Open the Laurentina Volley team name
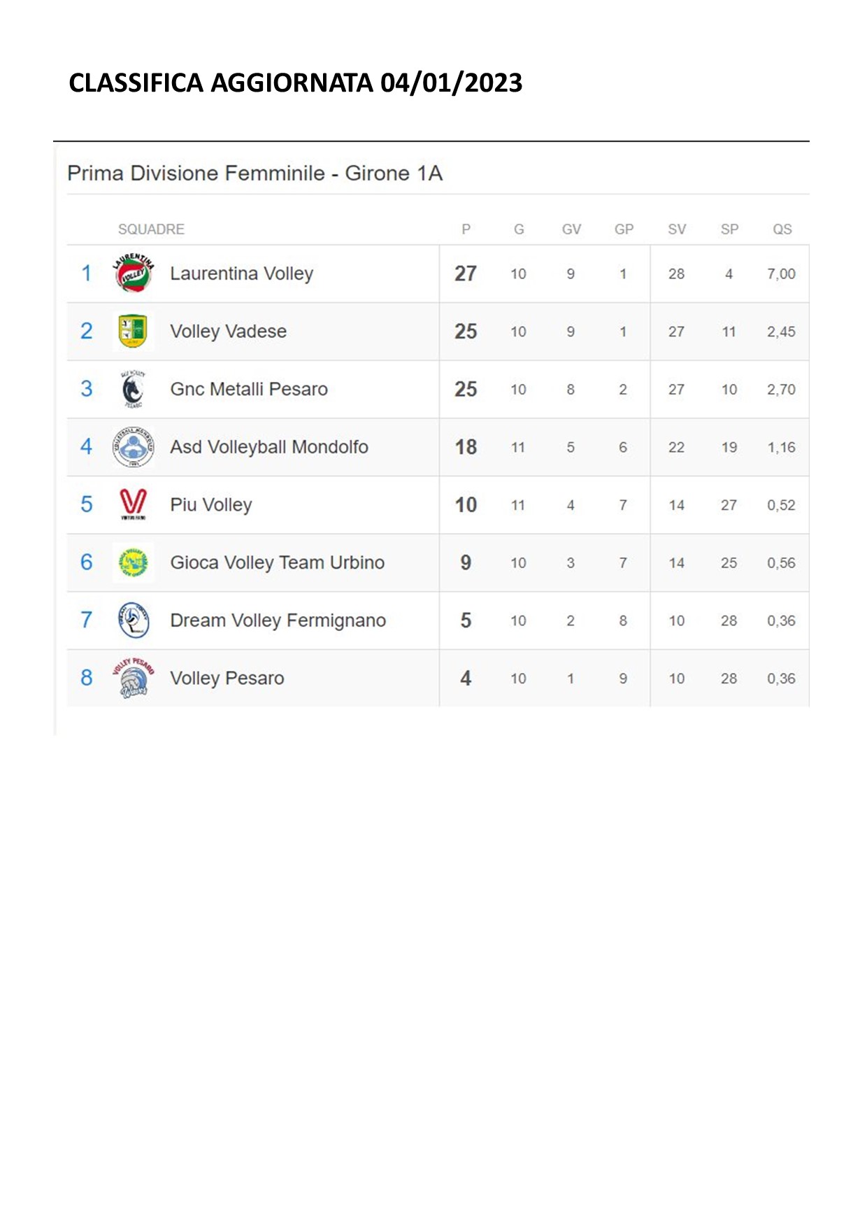Image resolution: width=867 pixels, height=1227 pixels. coord(241,274)
